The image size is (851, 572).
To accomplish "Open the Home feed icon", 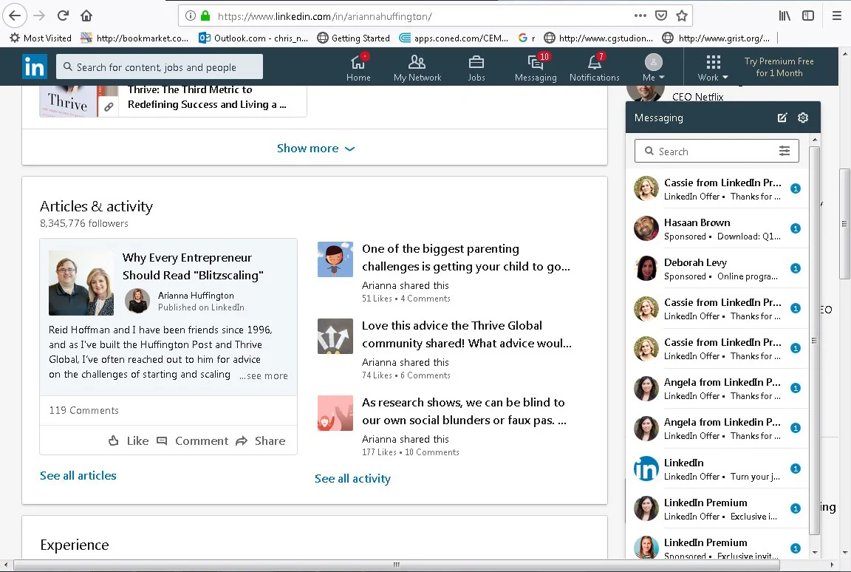I will [x=358, y=67].
